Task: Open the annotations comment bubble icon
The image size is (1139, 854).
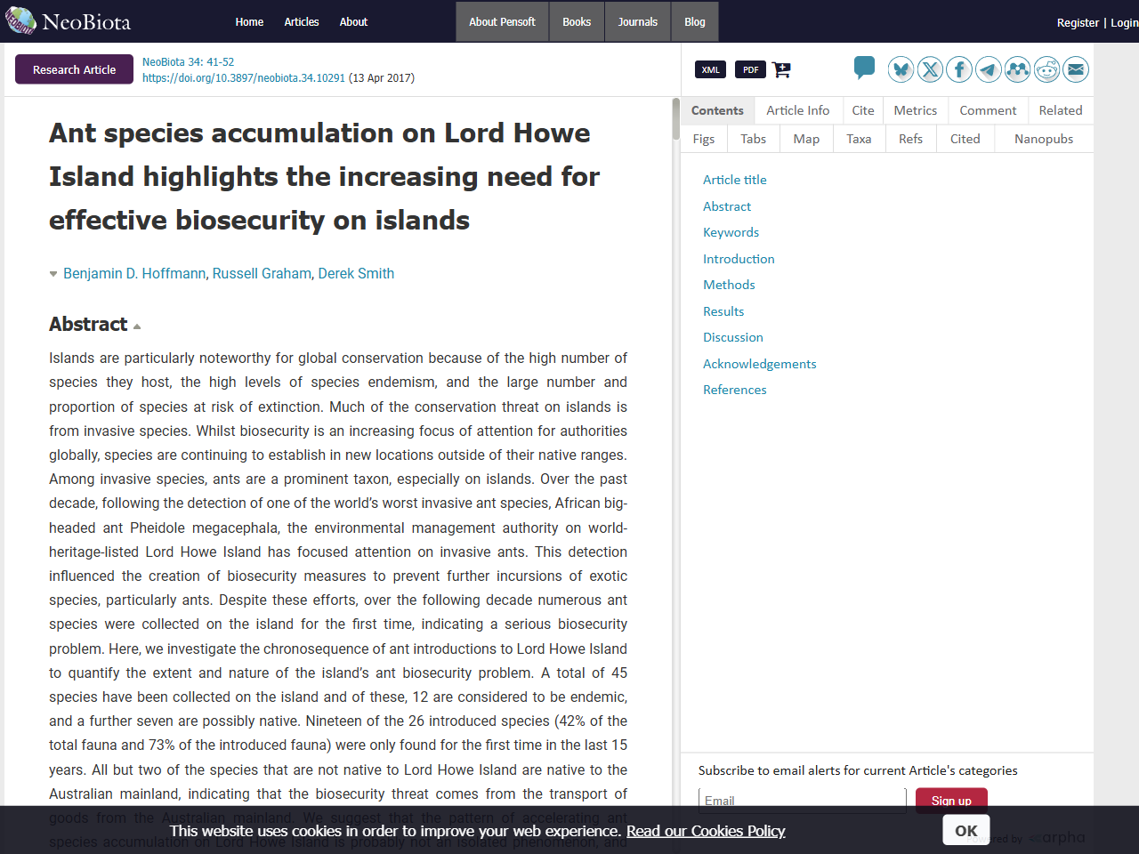Action: 864,67
